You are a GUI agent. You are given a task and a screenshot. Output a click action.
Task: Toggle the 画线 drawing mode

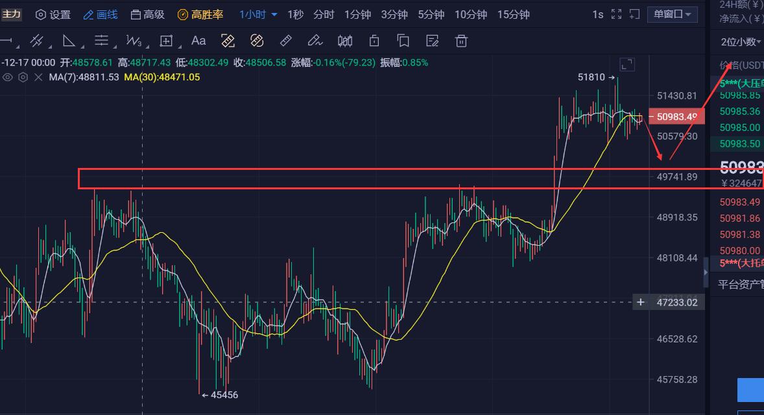click(x=101, y=14)
